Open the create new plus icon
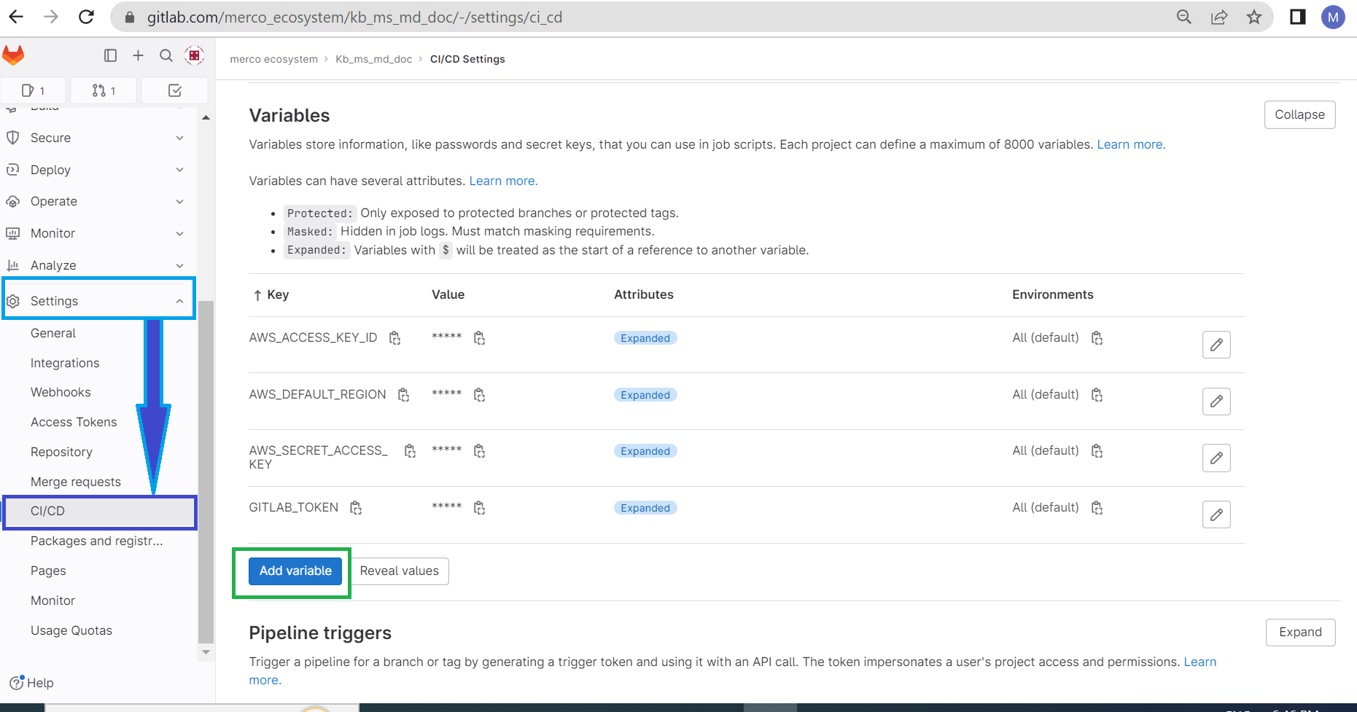 138,55
